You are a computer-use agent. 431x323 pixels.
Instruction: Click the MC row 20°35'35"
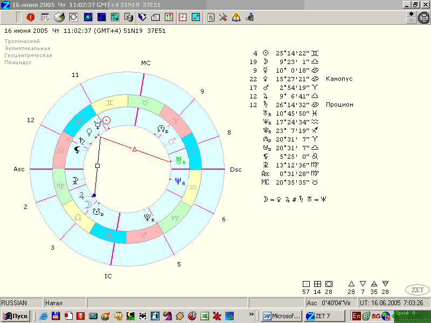point(290,182)
